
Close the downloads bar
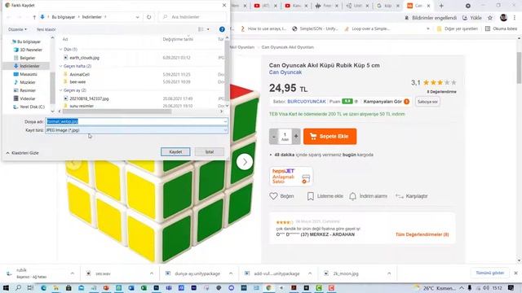pyautogui.click(x=515, y=273)
